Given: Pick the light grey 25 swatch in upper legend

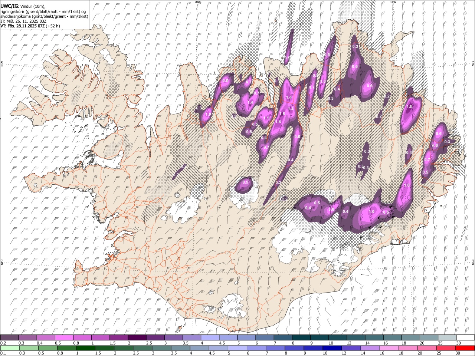Looking at the screenshot, I should pyautogui.click(x=447, y=338).
